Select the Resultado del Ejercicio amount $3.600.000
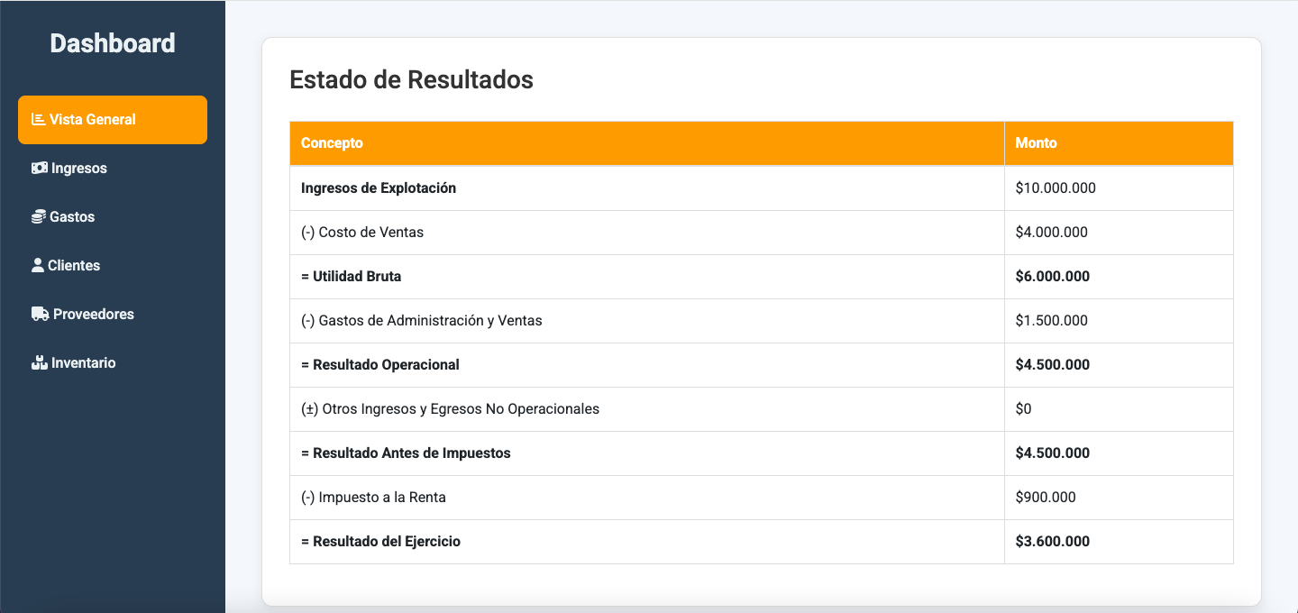The width and height of the screenshot is (1298, 613). [x=1052, y=542]
